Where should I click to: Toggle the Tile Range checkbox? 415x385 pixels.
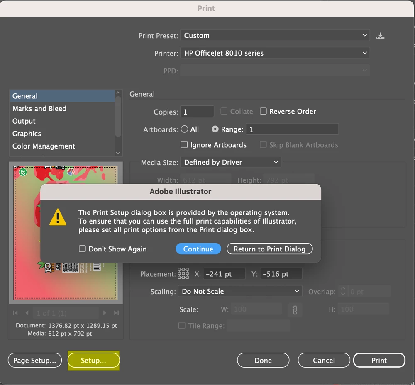click(182, 325)
